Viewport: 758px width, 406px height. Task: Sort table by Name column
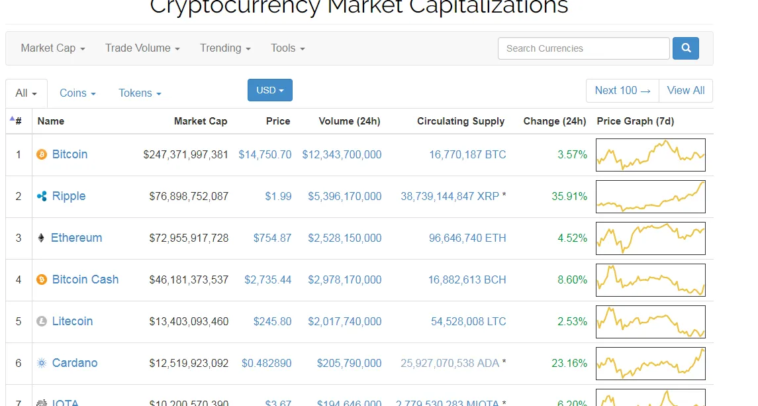click(51, 121)
